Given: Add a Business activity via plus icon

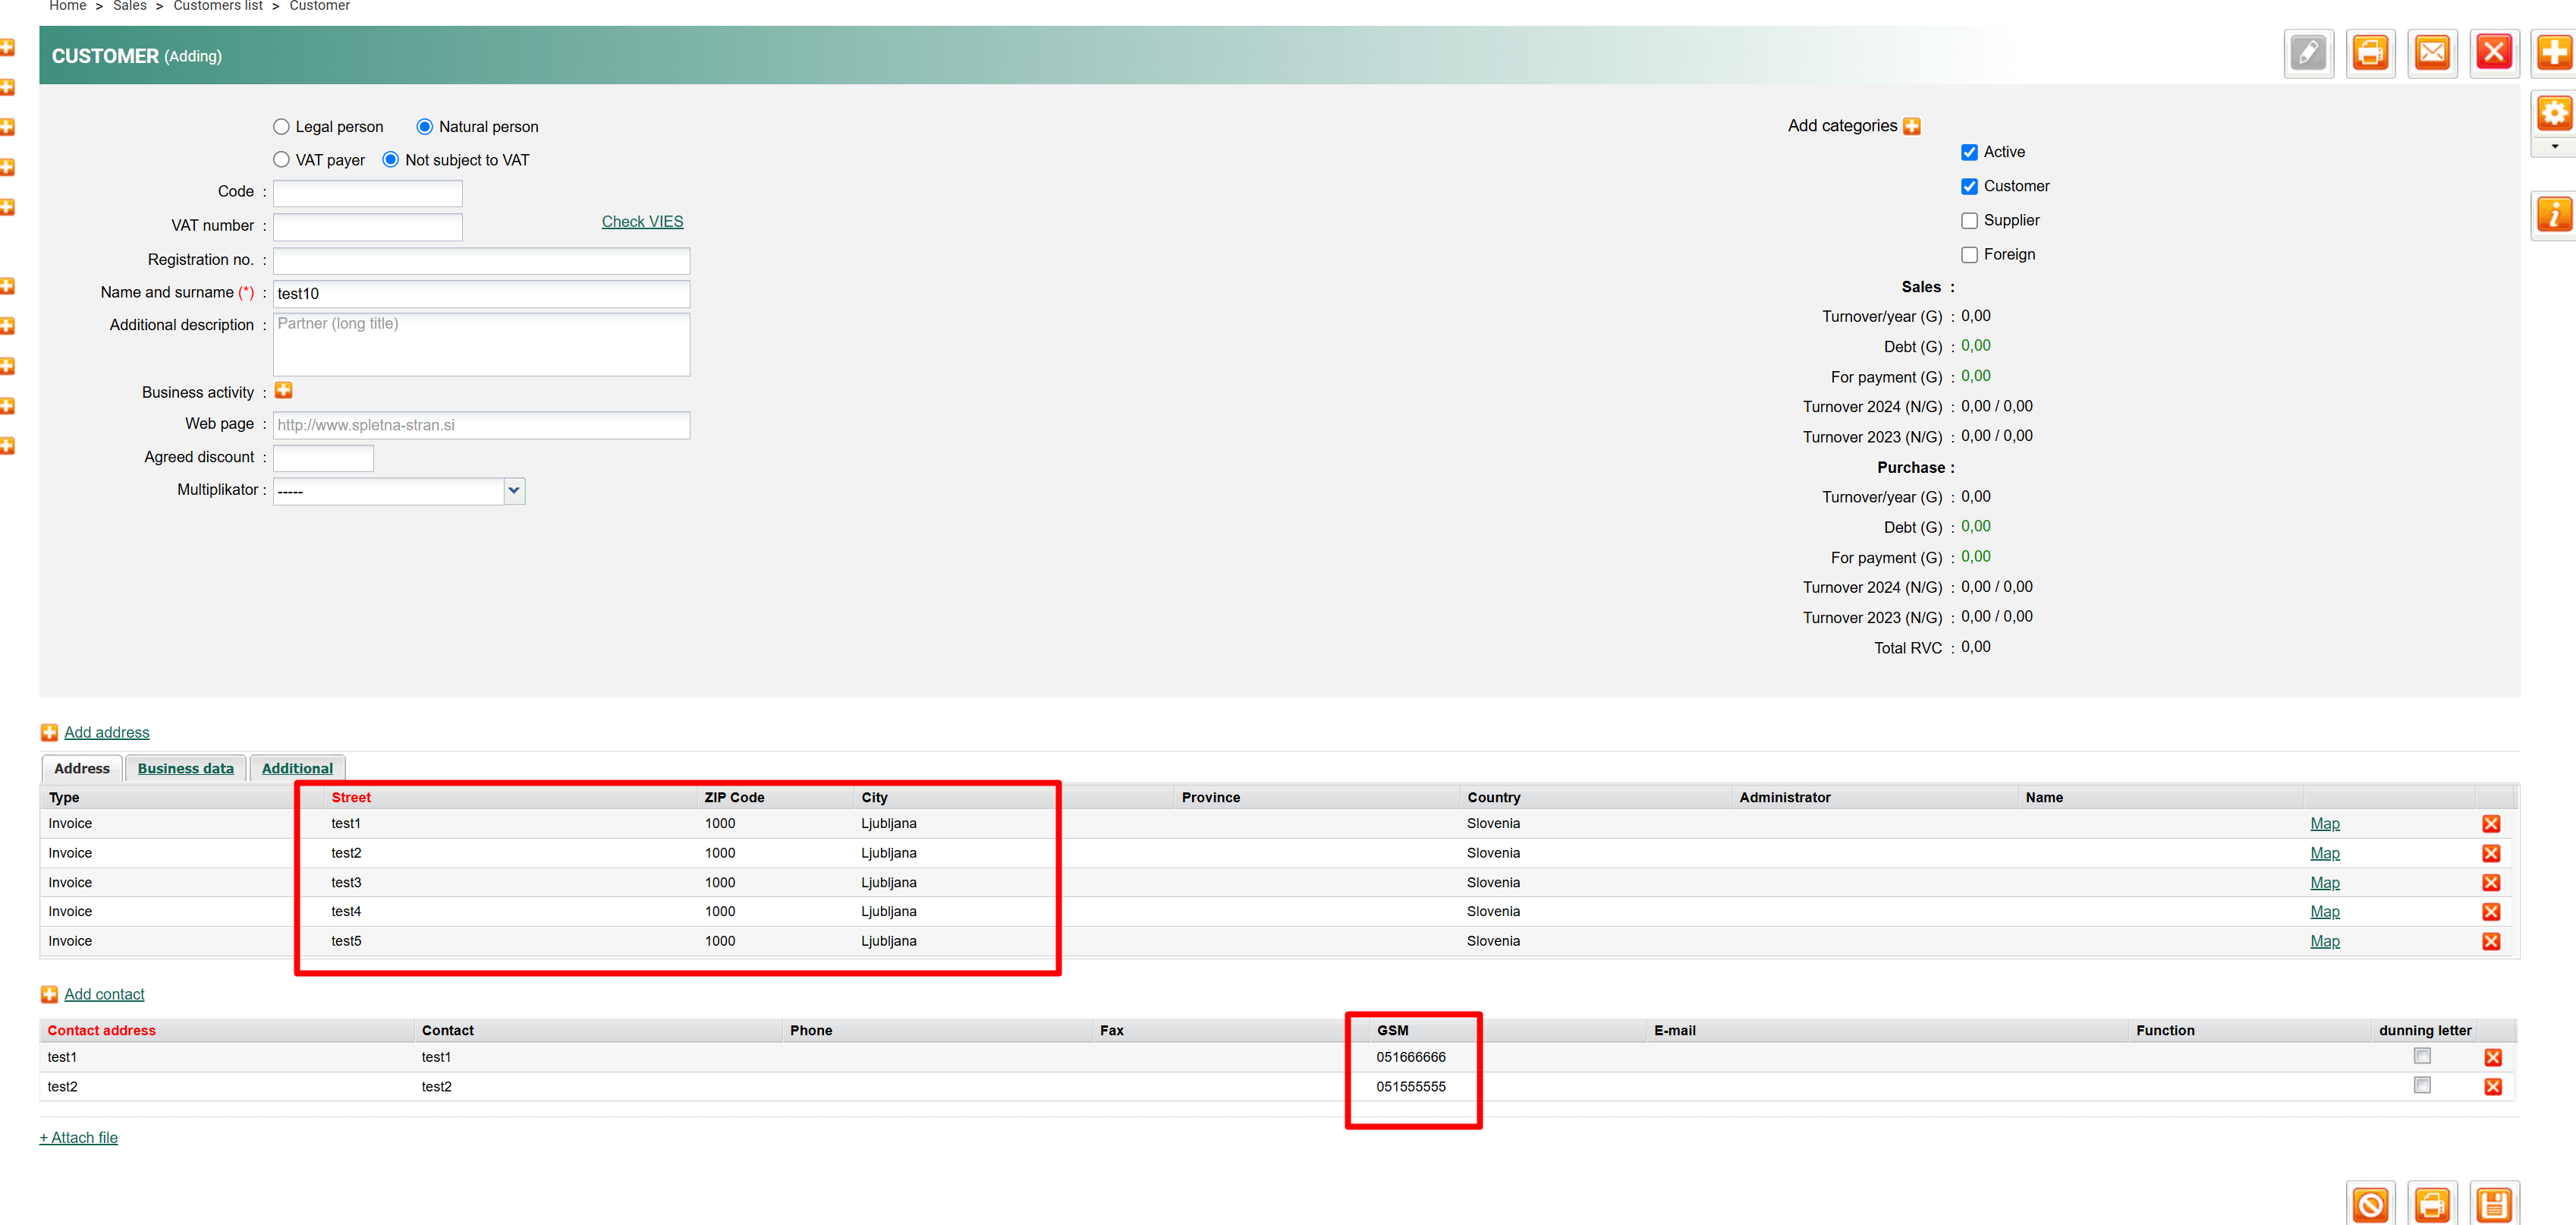Looking at the screenshot, I should coord(284,391).
